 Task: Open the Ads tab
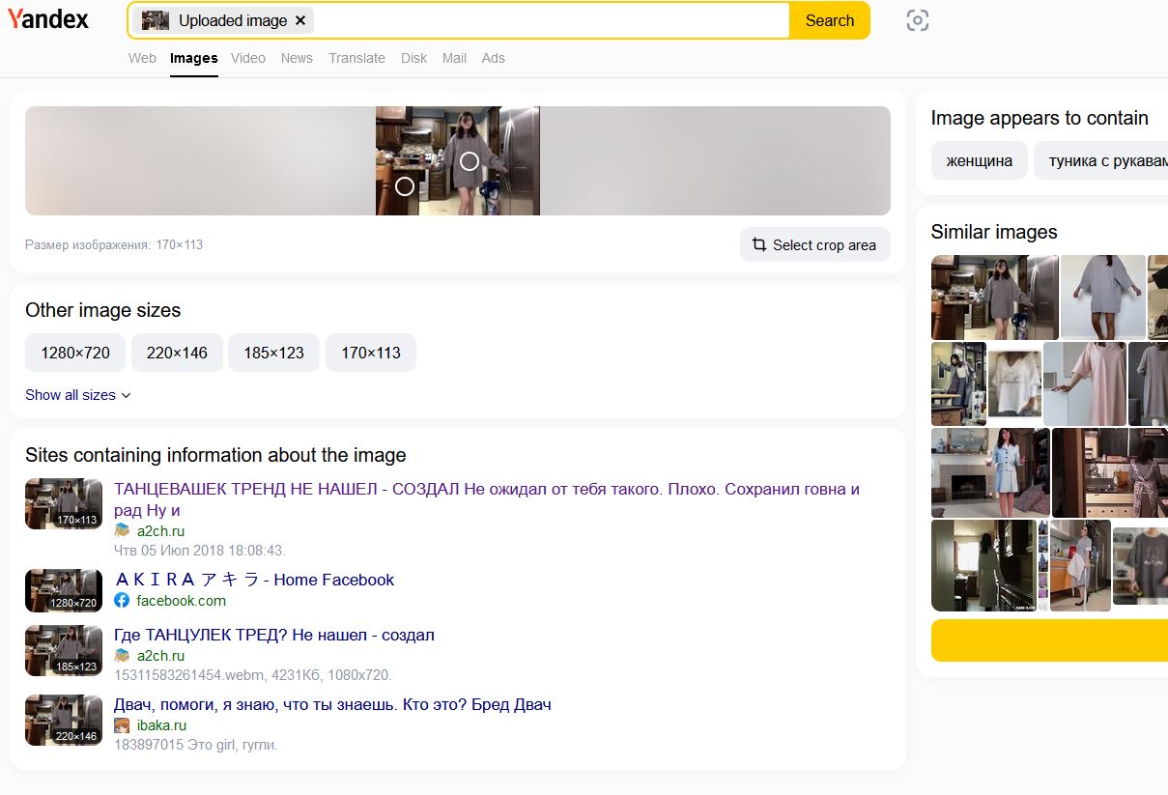[x=494, y=58]
